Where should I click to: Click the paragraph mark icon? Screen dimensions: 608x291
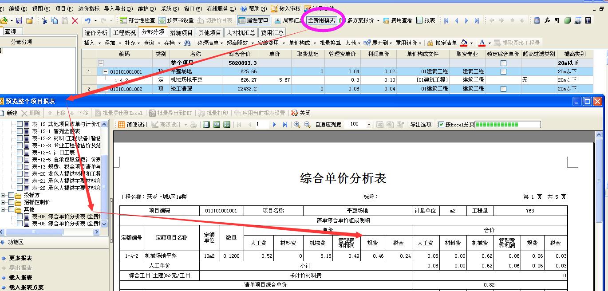pos(557,20)
